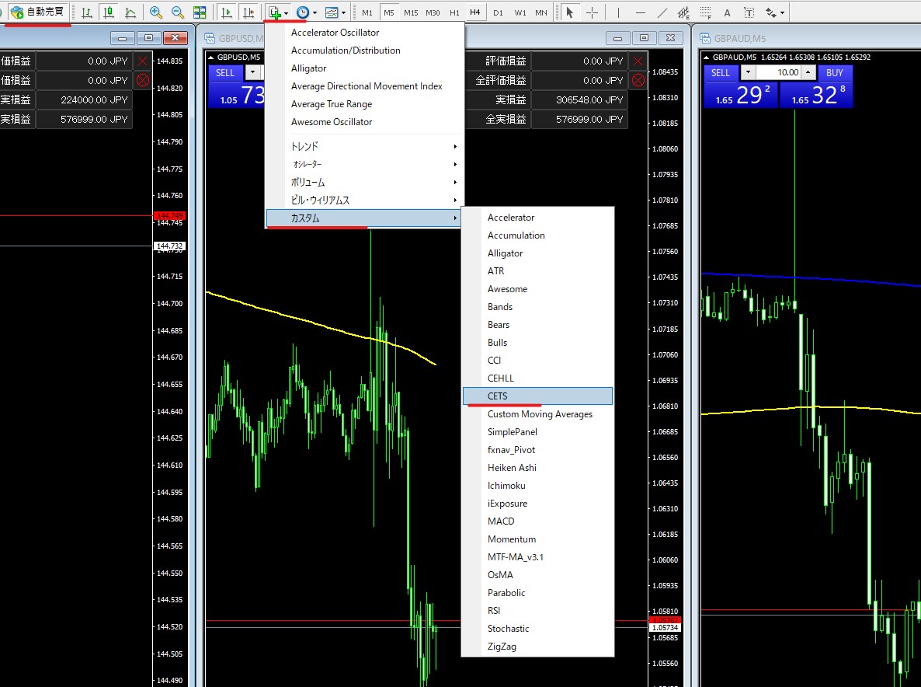Switch to MN timeframe
The image size is (921, 687).
[x=541, y=12]
